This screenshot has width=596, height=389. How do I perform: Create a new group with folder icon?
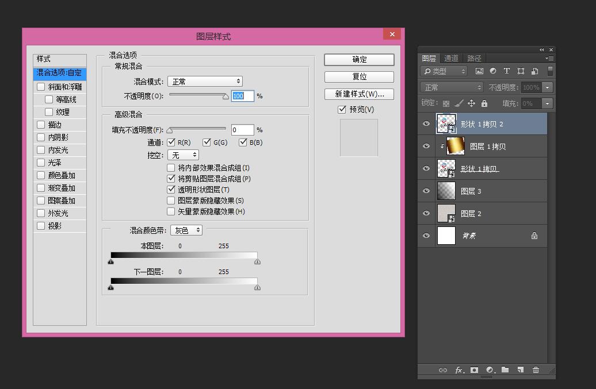[505, 370]
